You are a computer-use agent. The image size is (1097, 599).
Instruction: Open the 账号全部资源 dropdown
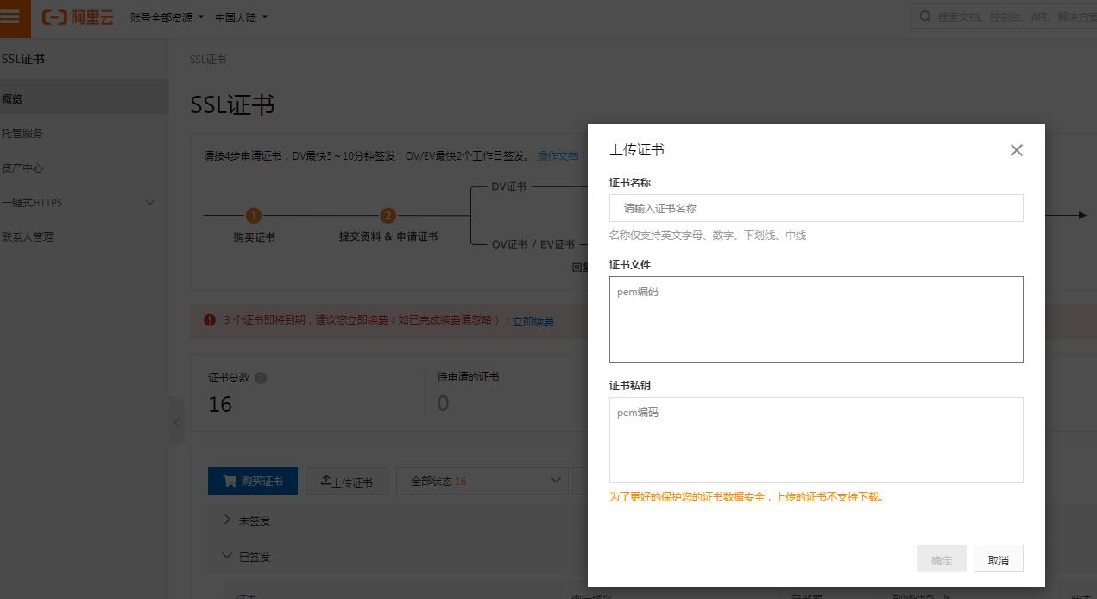167,17
